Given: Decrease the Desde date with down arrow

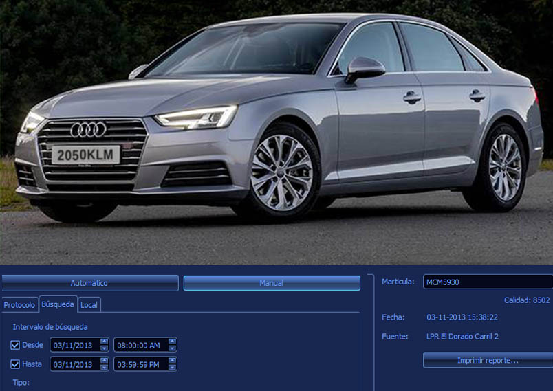Looking at the screenshot, I should coord(105,348).
